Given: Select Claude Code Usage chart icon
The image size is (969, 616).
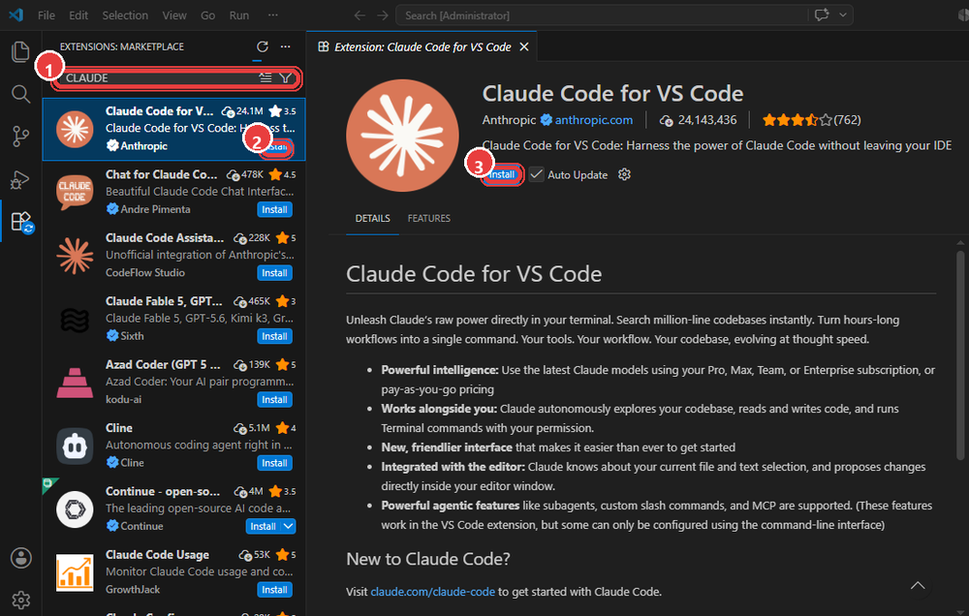Looking at the screenshot, I should pos(75,572).
